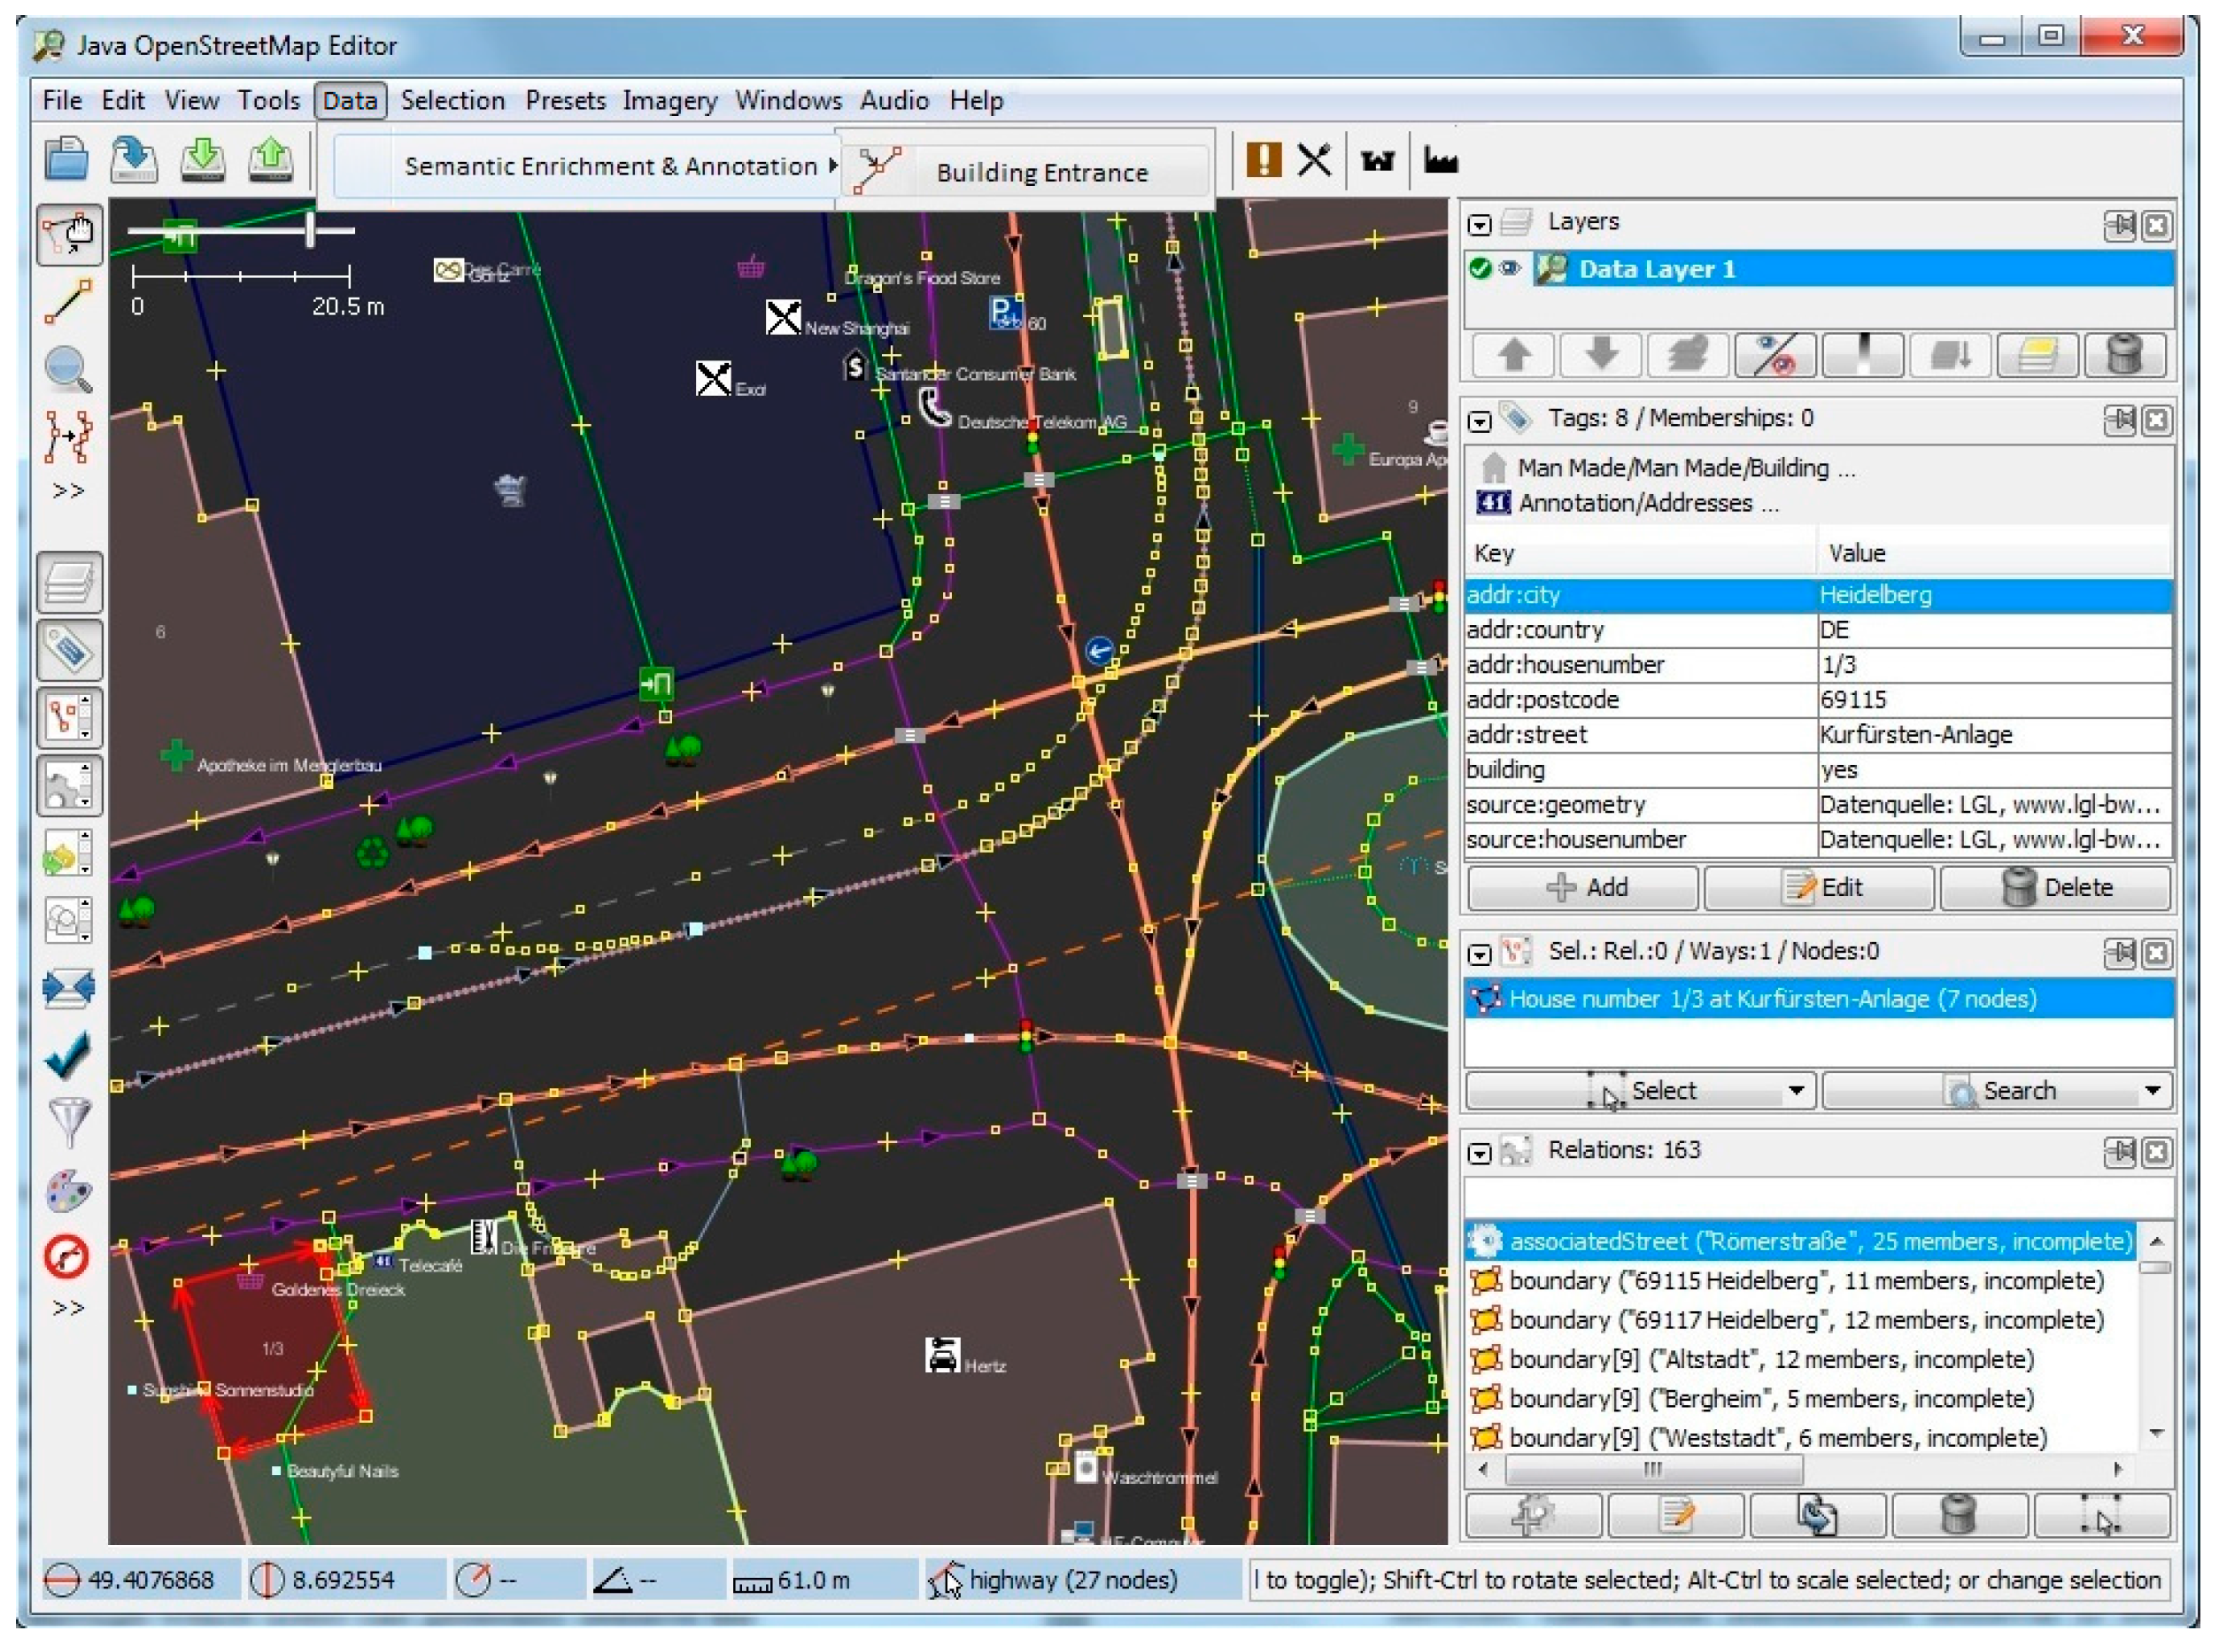Open the Tools menu
Screen dimensions: 2219x1646
[268, 101]
